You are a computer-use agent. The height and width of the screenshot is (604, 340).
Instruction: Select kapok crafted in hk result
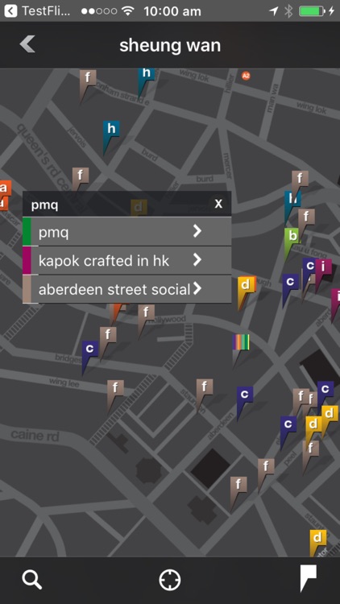pyautogui.click(x=127, y=260)
